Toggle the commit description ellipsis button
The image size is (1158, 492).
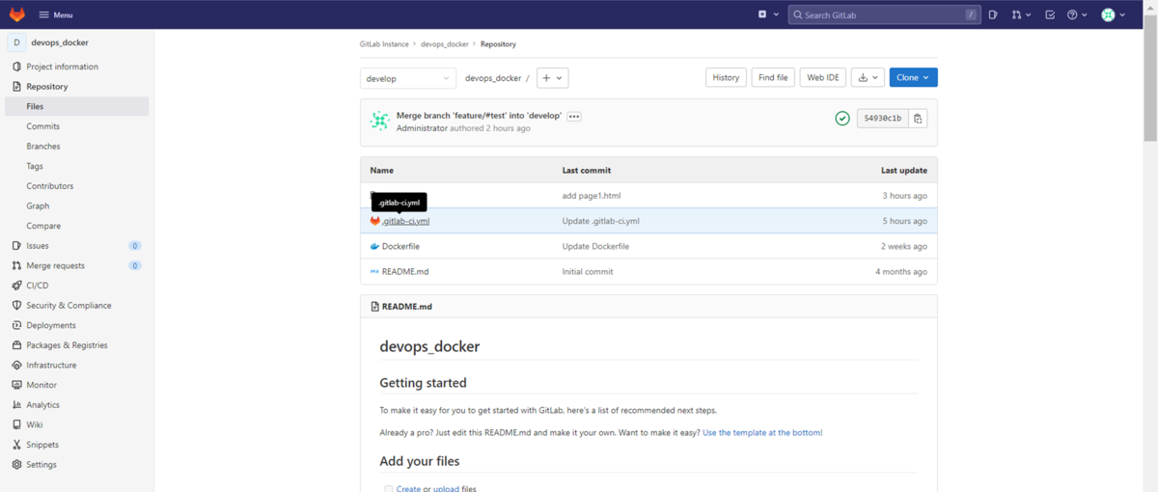point(574,116)
